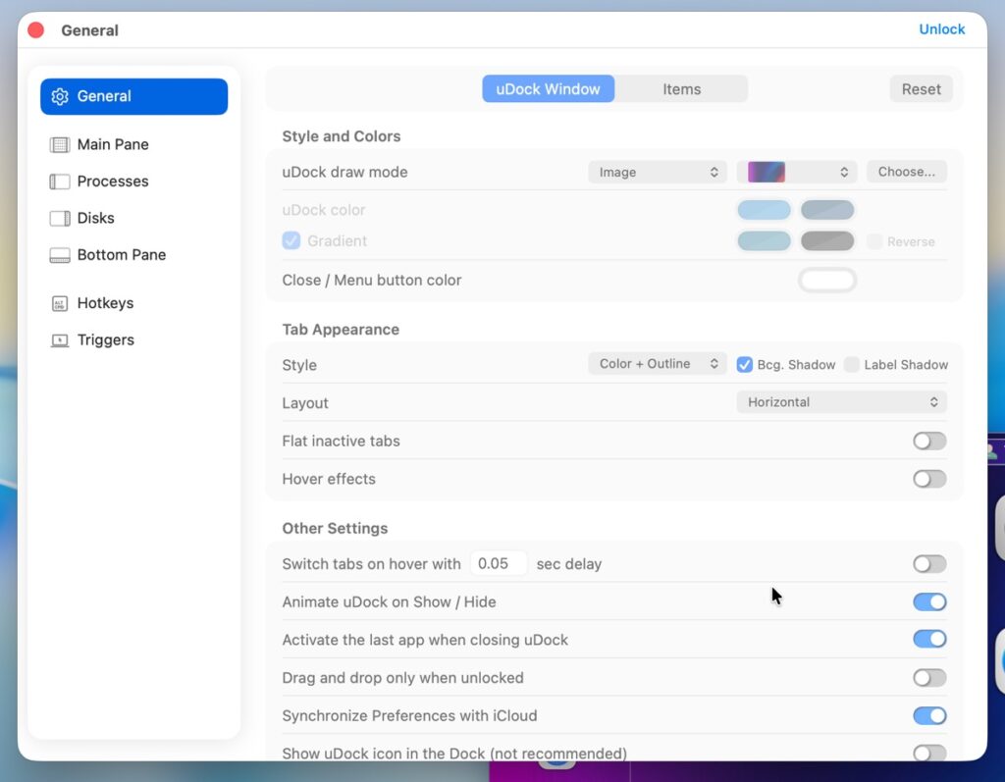The width and height of the screenshot is (1005, 782).
Task: Expand the Color + Outline style dropdown
Action: [657, 364]
